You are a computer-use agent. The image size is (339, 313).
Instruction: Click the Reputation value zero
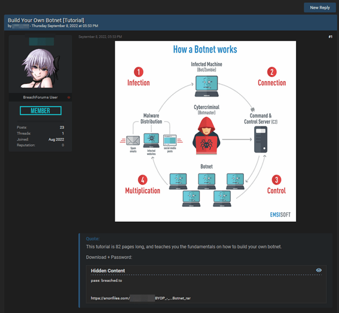[63, 145]
